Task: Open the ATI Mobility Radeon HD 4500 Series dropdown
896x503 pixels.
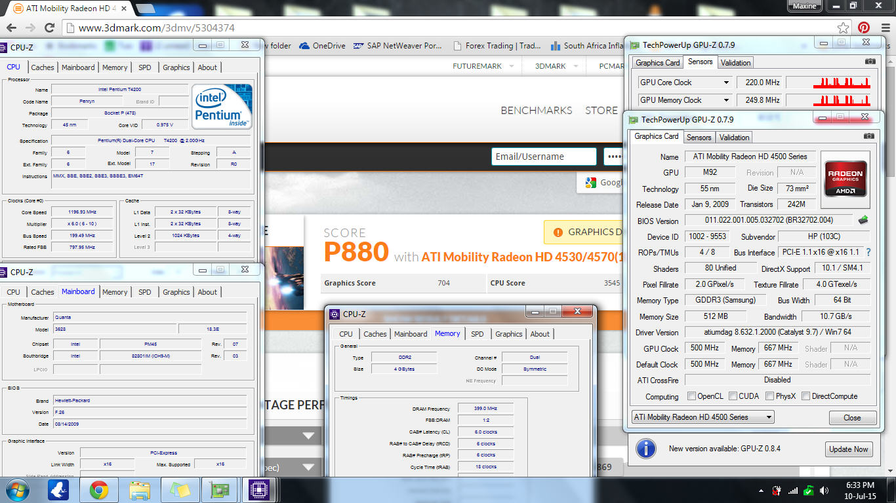Action: [x=703, y=417]
